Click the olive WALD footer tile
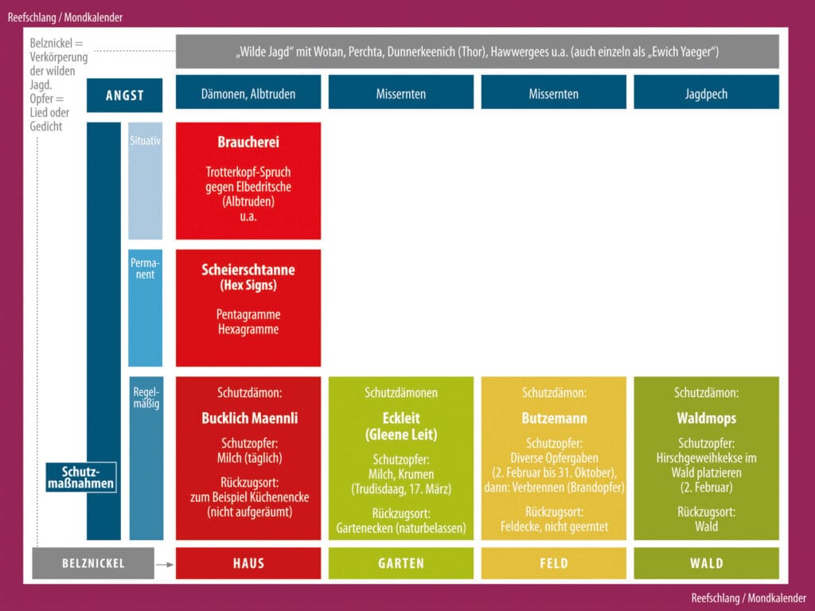This screenshot has height=611, width=815. point(706,563)
